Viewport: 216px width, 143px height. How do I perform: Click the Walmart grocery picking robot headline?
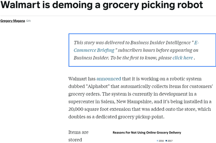pos(102,5)
